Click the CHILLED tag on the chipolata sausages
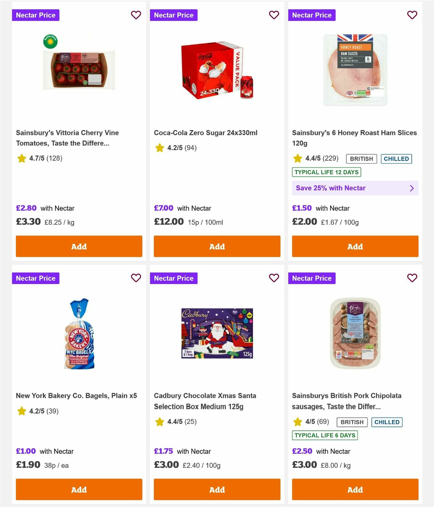The height and width of the screenshot is (507, 434). tap(387, 422)
